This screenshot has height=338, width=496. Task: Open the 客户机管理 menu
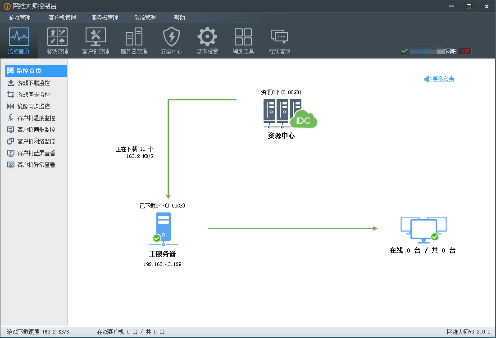(62, 18)
